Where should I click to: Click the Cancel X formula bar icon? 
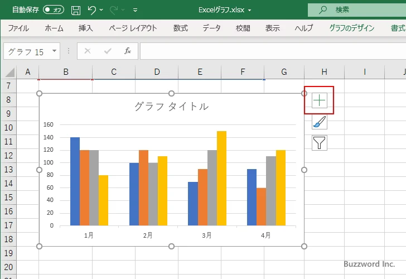pos(88,51)
